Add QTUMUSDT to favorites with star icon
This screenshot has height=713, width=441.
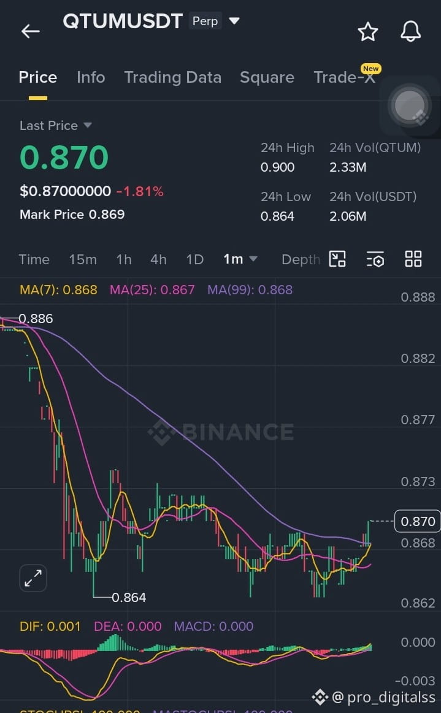pyautogui.click(x=368, y=32)
